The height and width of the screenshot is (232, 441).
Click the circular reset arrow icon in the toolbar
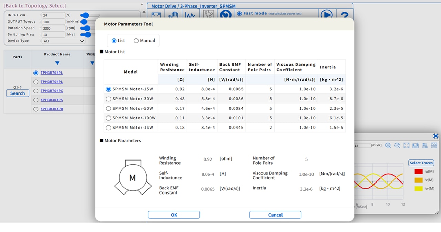click(226, 14)
